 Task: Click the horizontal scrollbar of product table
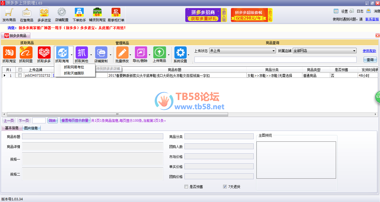point(117,114)
